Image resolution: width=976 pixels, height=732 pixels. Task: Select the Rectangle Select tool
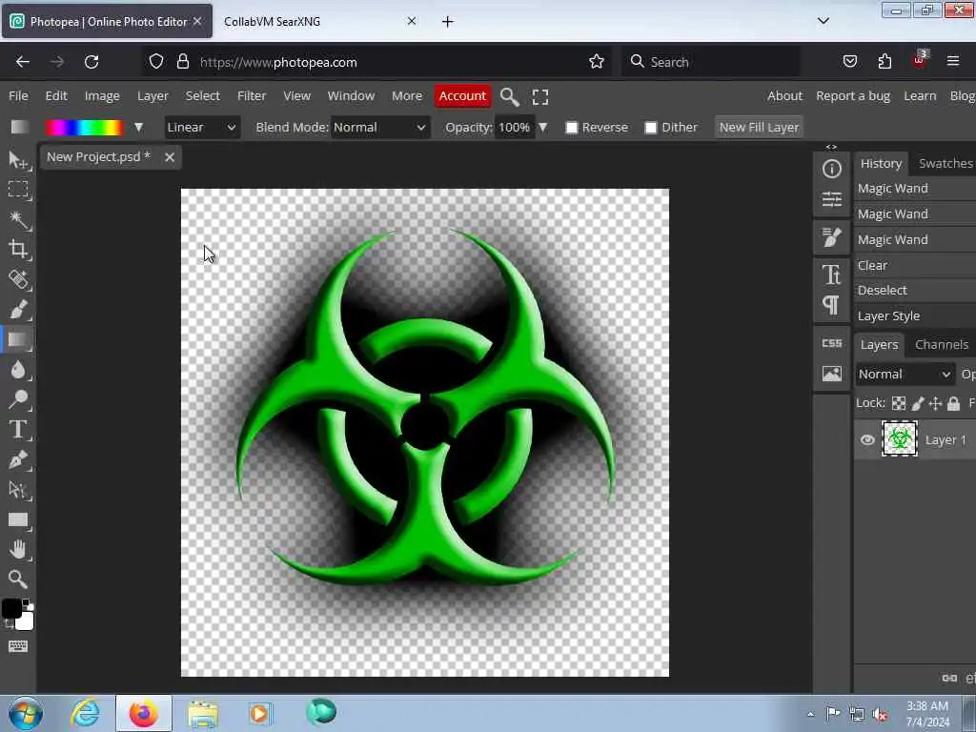click(18, 190)
